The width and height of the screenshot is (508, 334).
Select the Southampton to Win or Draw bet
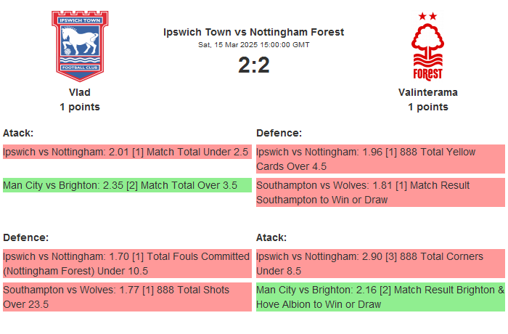point(380,192)
